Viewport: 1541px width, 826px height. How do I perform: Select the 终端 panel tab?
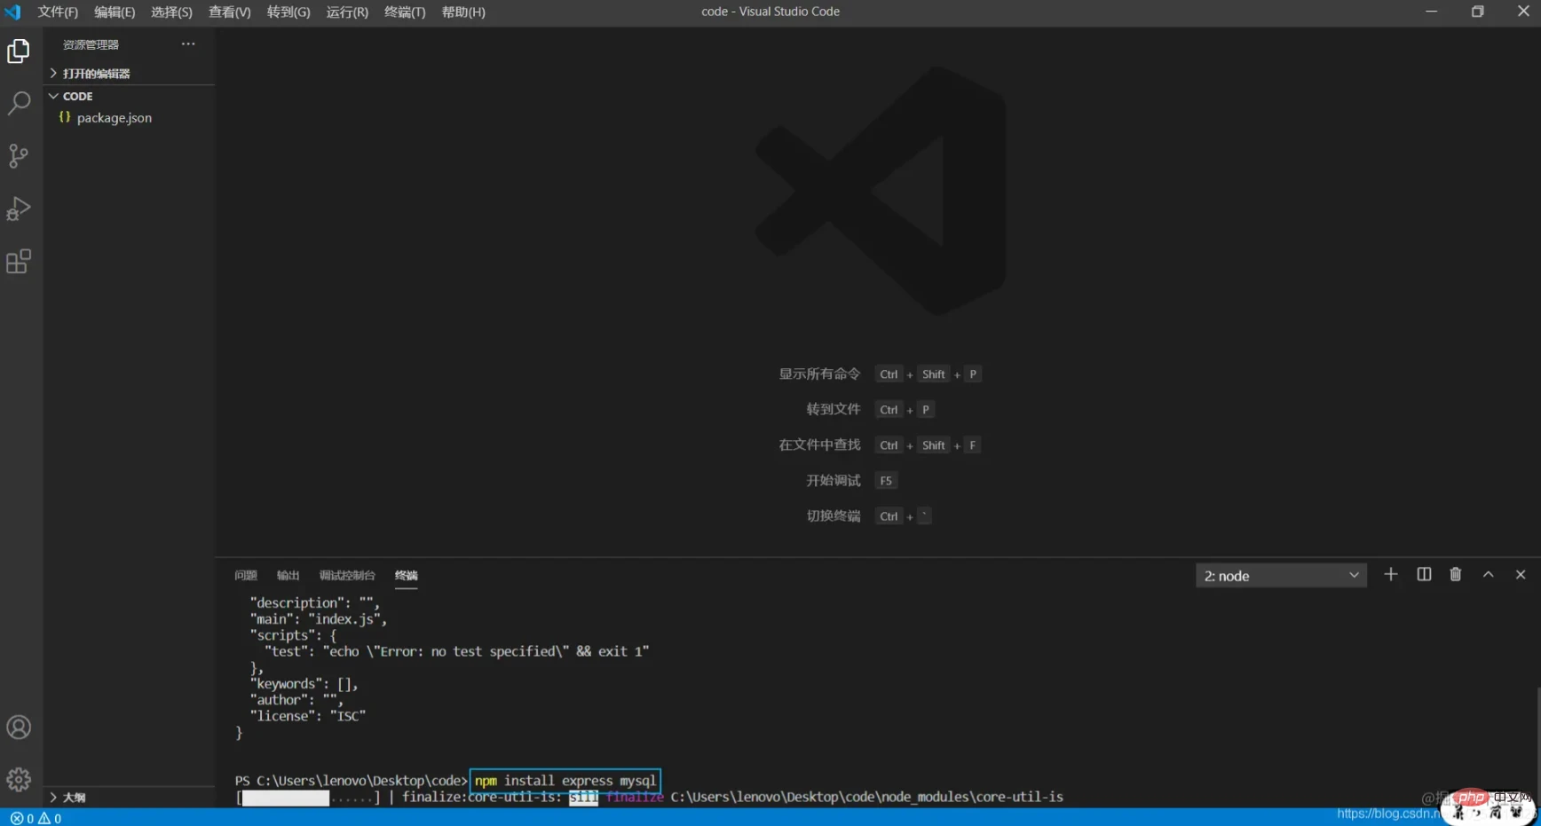point(406,576)
